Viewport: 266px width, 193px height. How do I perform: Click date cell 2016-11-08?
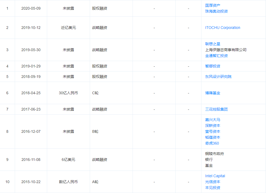[31, 160]
